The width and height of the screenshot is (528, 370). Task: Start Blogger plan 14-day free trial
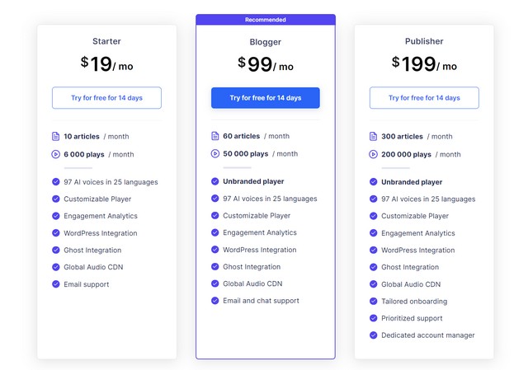[x=266, y=98]
